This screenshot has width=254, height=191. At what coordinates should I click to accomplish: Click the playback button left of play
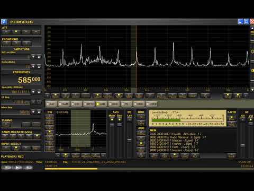[x=6, y=167]
